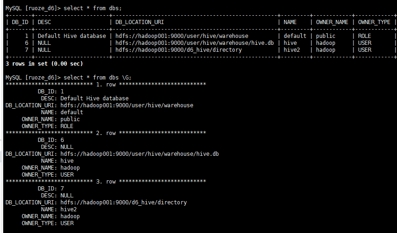Click the "DB_ID: 7" line in vertical output
The width and height of the screenshot is (397, 233).
(x=51, y=189)
